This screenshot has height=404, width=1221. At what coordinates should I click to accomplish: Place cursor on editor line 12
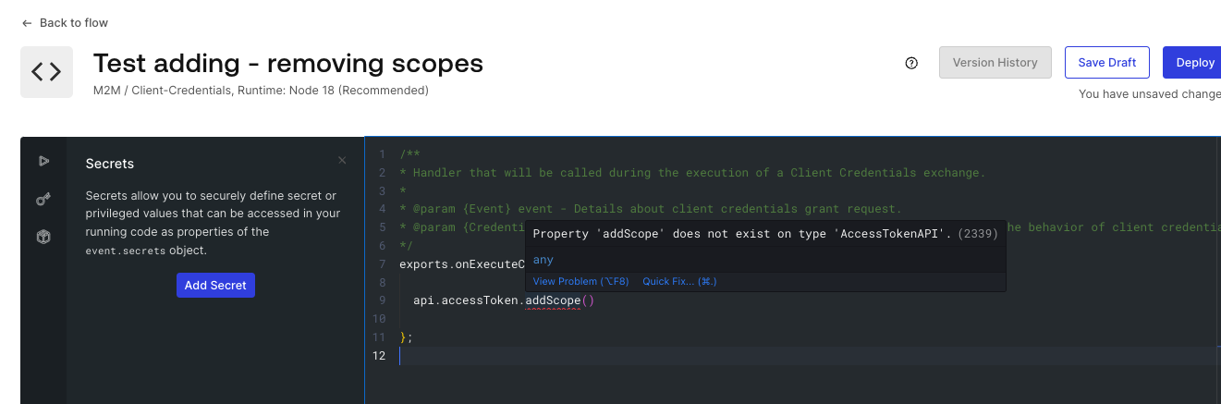coord(809,356)
